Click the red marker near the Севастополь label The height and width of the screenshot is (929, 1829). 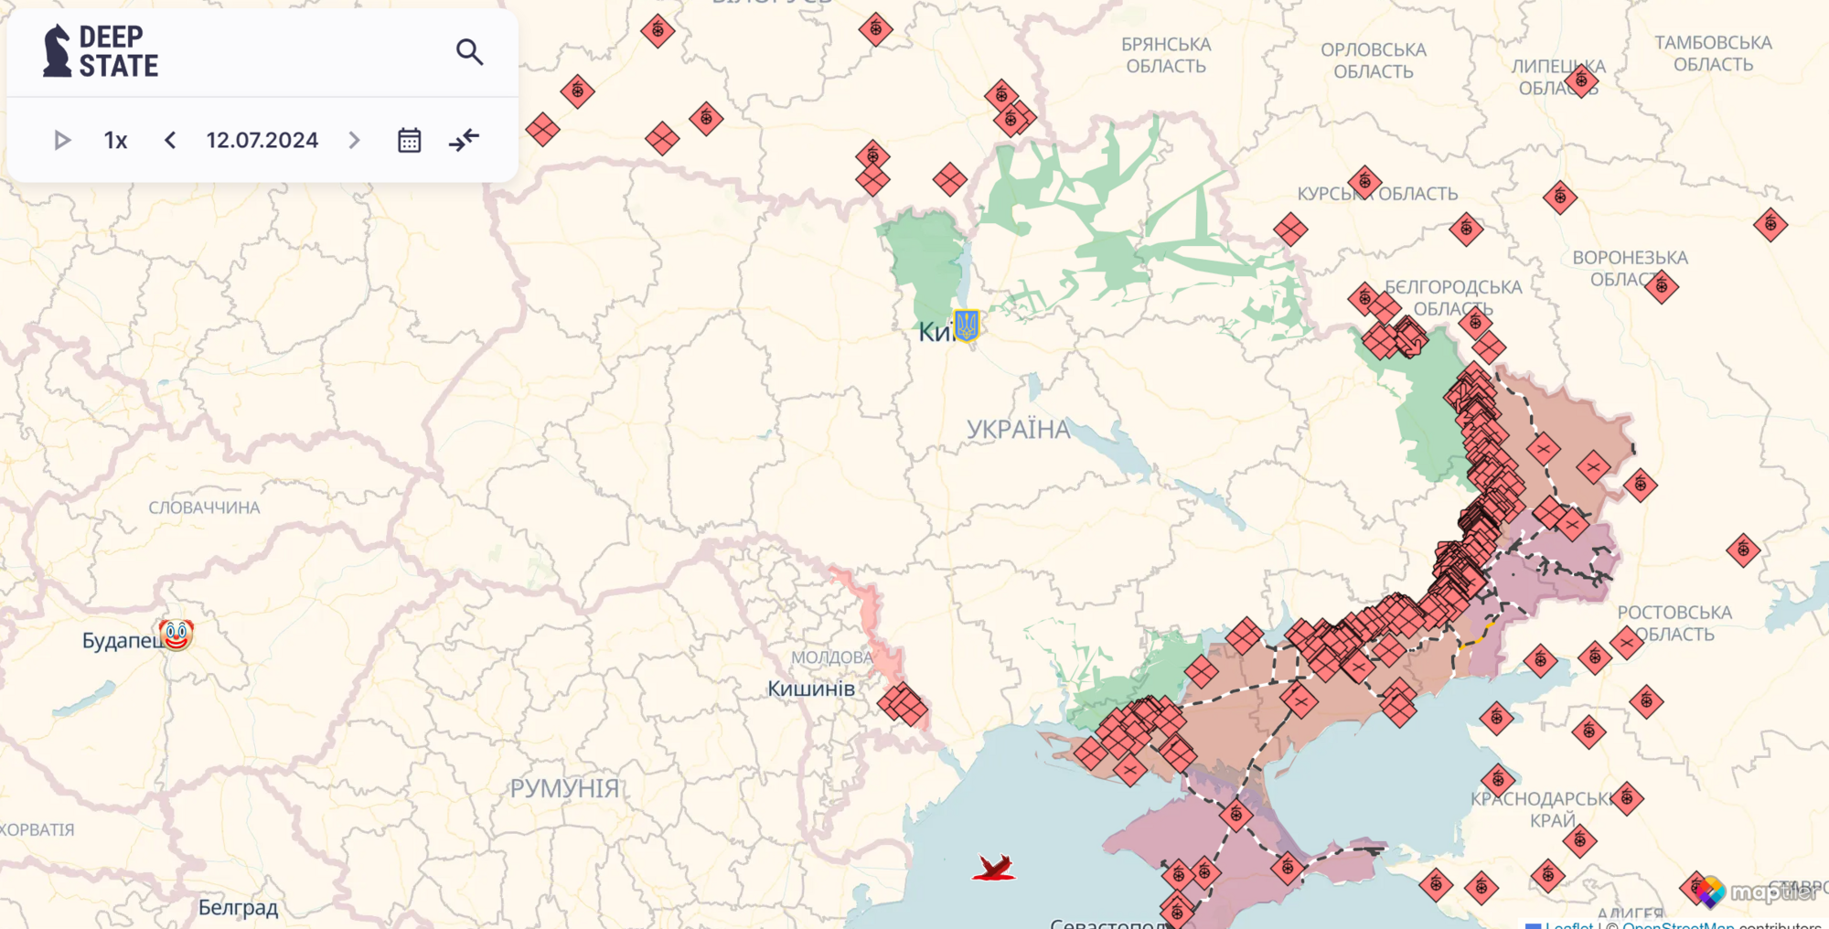point(1177,912)
